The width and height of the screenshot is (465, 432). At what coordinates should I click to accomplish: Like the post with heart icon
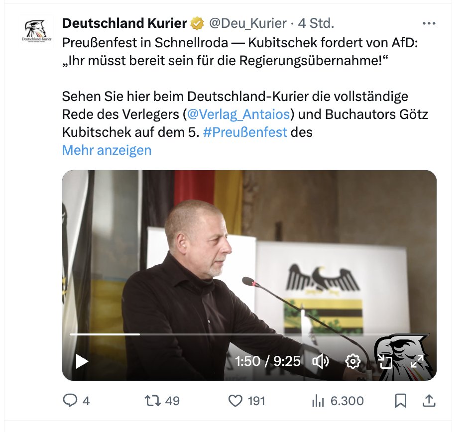pyautogui.click(x=235, y=401)
